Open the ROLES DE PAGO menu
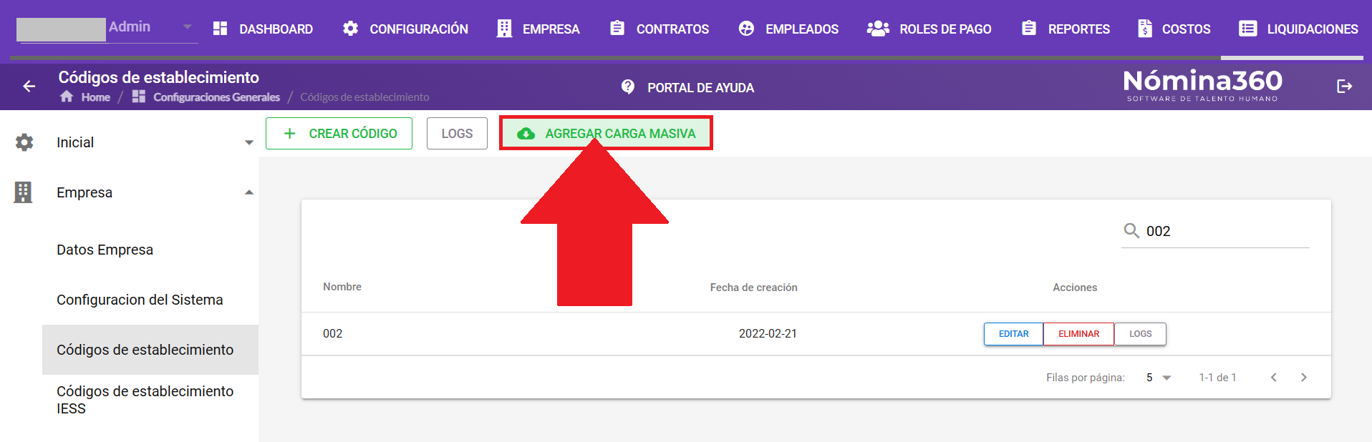 [929, 29]
